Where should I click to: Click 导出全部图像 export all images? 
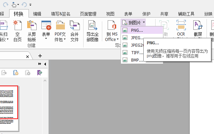coord(92,31)
